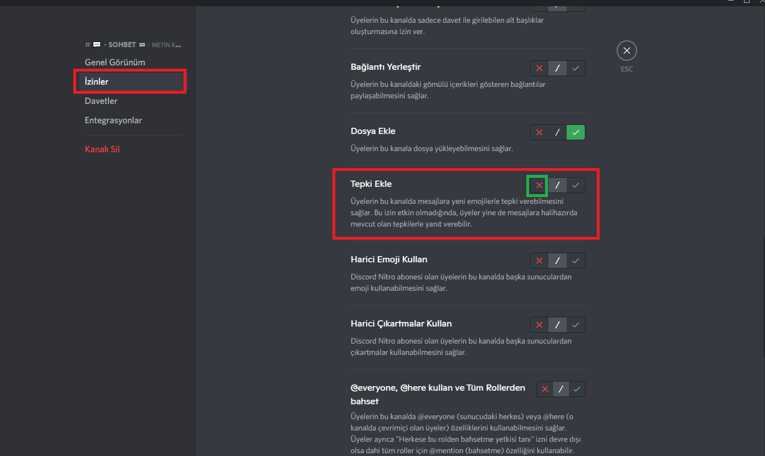
Task: Click the Harici Emoji Kullan Nitro description
Action: [461, 283]
